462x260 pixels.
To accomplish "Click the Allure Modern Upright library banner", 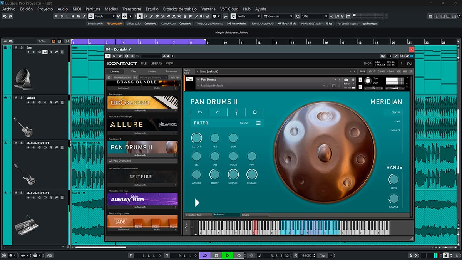I will tap(142, 124).
